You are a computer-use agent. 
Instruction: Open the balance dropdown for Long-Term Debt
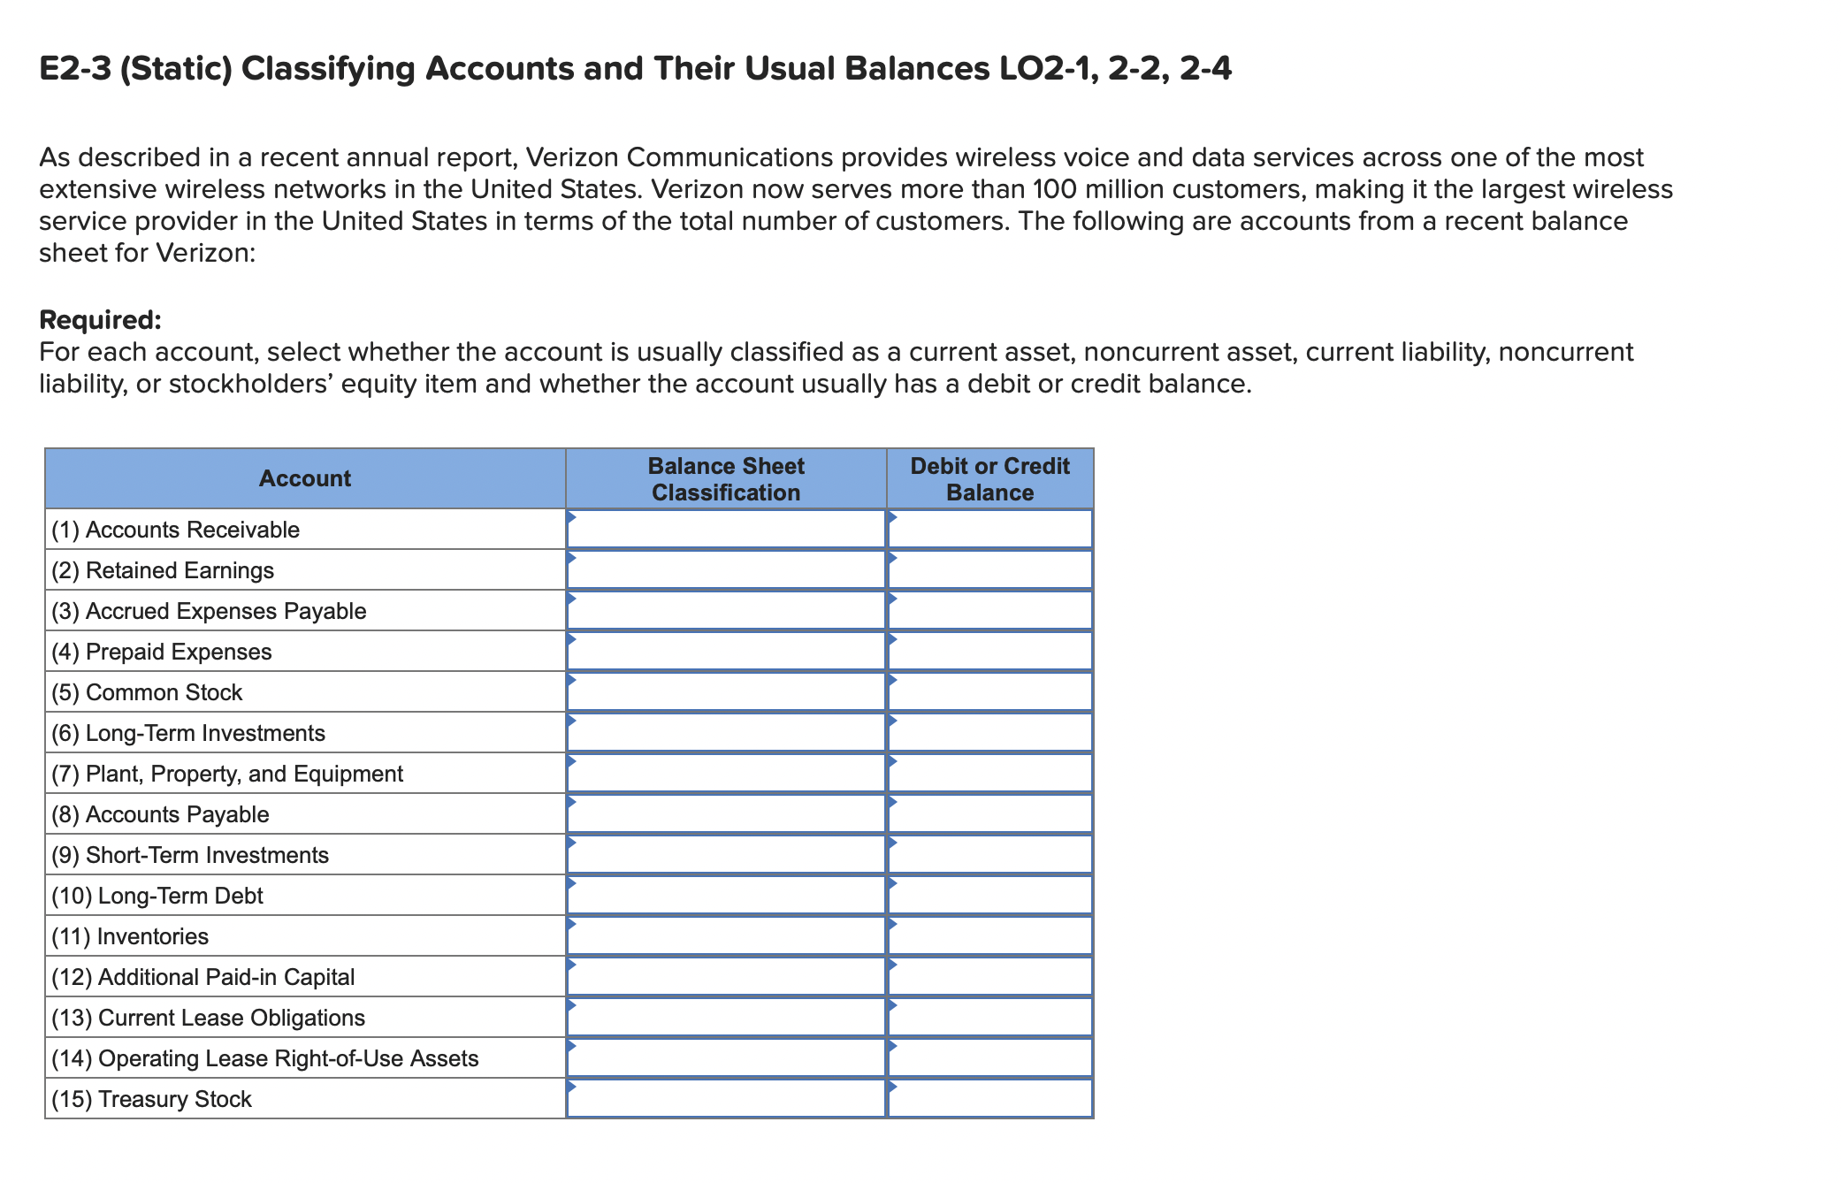click(990, 895)
